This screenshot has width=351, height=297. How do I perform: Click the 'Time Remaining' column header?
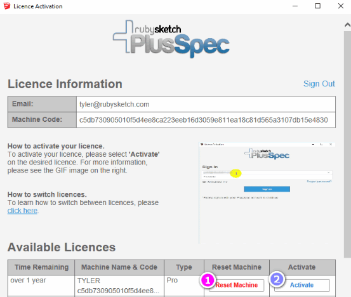(41, 267)
